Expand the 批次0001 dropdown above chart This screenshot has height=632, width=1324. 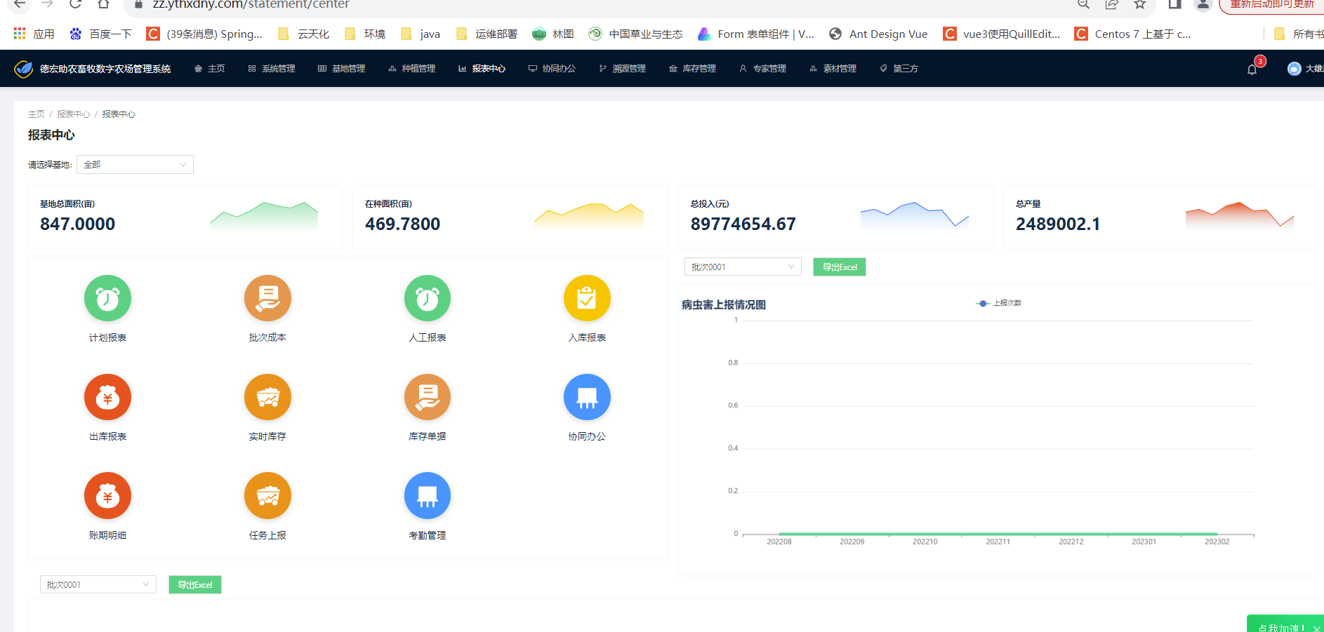click(x=743, y=267)
